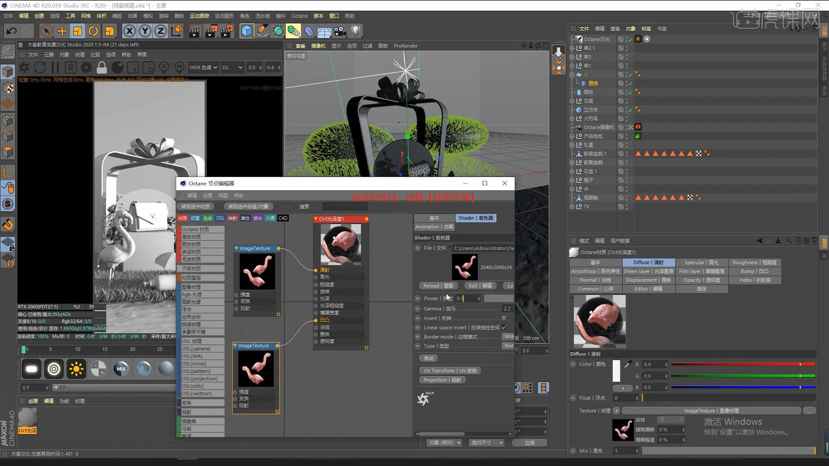Open the HDR tone-mapping dropdown
Image resolution: width=829 pixels, height=466 pixels.
tap(203, 68)
